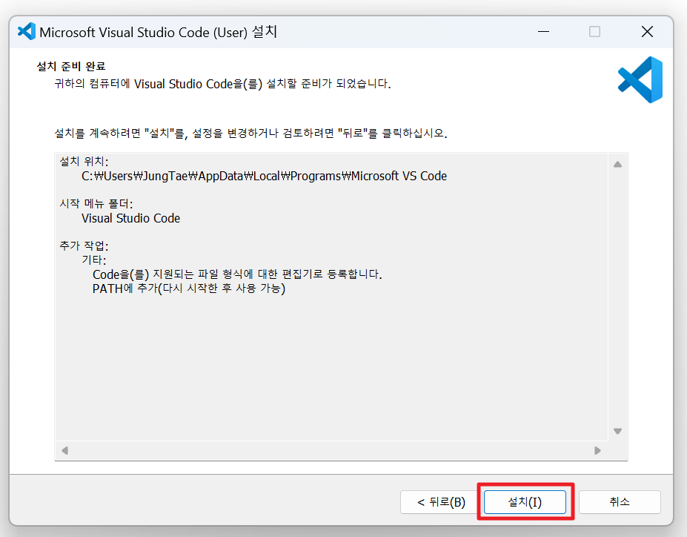The image size is (687, 537).
Task: Close the setup window with X
Action: coord(647,32)
